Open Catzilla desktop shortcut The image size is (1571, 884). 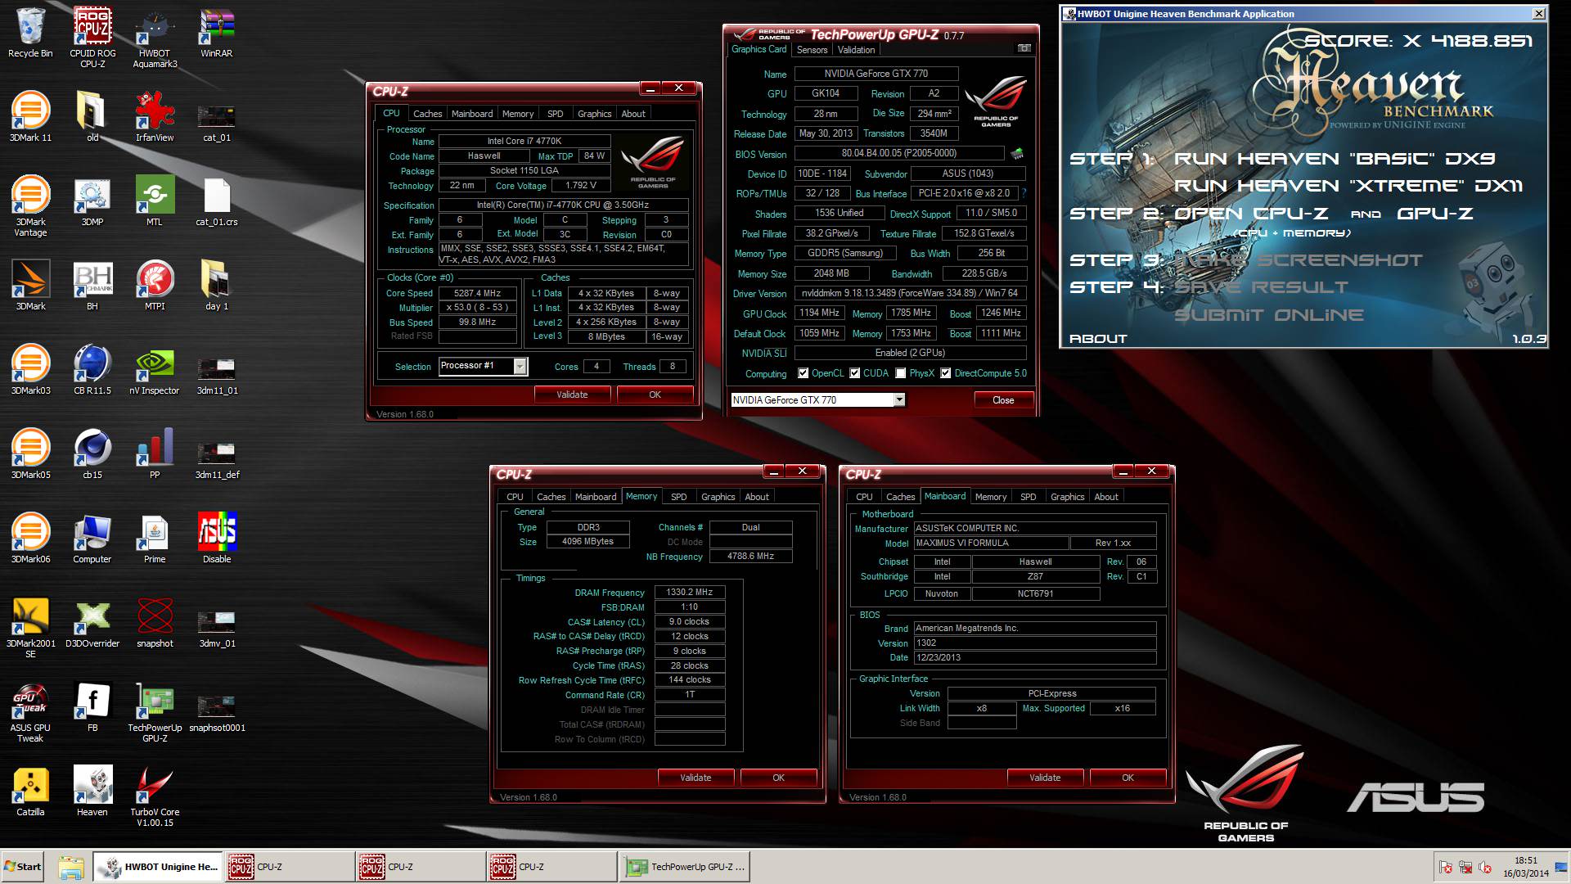[30, 792]
